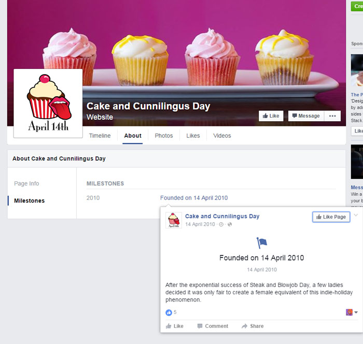Open the Founded on 14 April 2010 link

pyautogui.click(x=194, y=198)
